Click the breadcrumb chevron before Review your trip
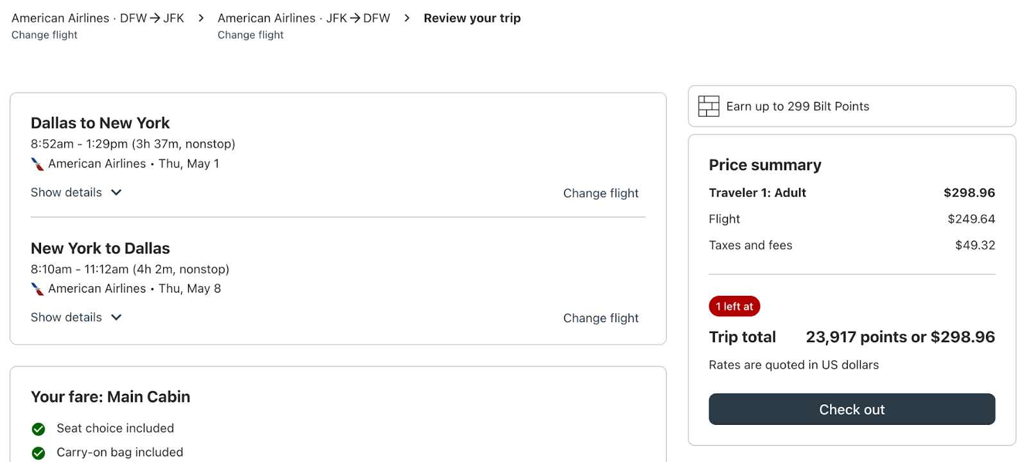The height and width of the screenshot is (462, 1027). pos(407,18)
